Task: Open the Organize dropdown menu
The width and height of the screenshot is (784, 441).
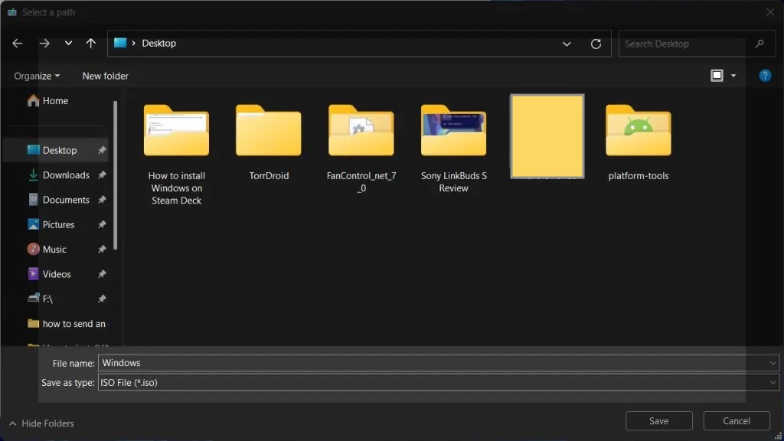Action: pos(37,76)
